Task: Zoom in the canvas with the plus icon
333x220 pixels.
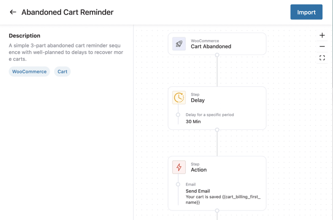Action: 322,35
